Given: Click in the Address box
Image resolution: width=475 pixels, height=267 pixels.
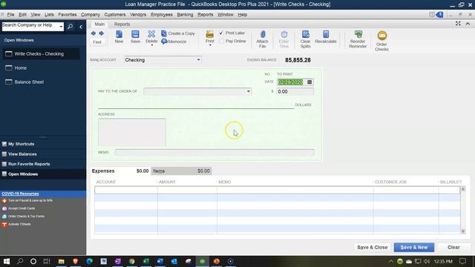Looking at the screenshot, I should pyautogui.click(x=132, y=132).
